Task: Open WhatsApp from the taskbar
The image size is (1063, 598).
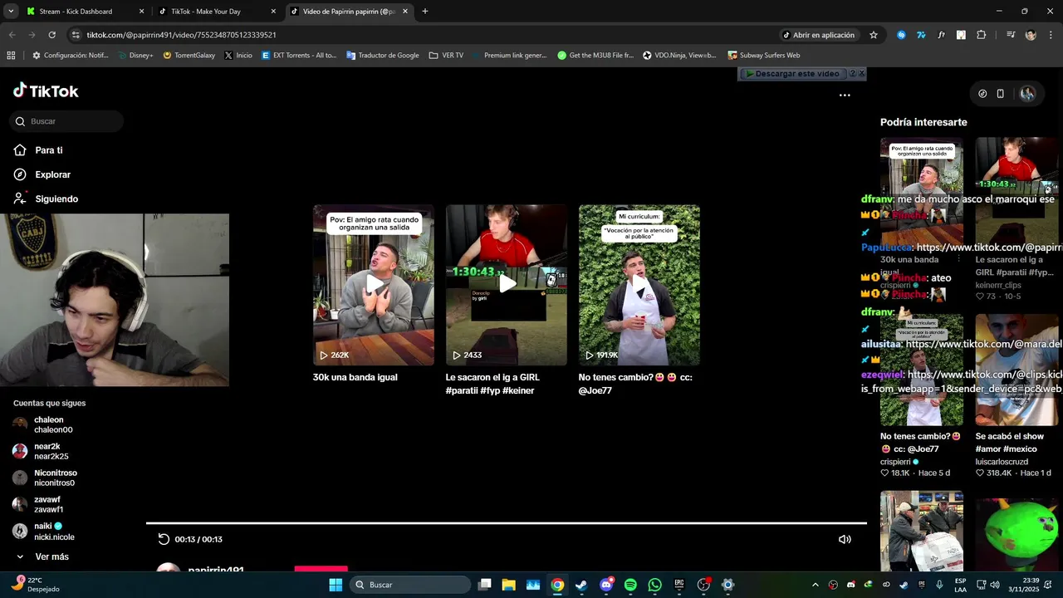Action: coord(654,585)
